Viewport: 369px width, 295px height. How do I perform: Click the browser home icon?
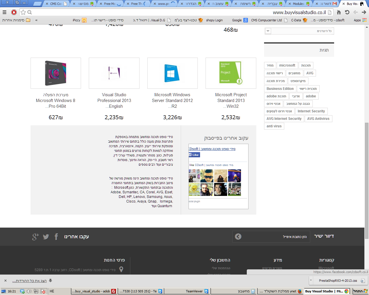[339, 12]
